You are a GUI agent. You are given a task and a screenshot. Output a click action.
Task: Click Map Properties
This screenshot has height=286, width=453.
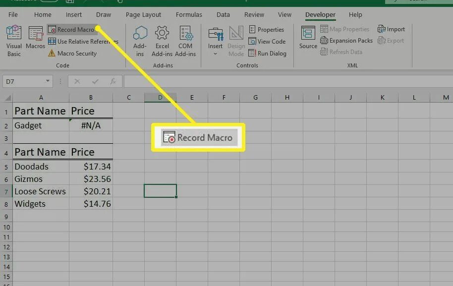click(344, 29)
